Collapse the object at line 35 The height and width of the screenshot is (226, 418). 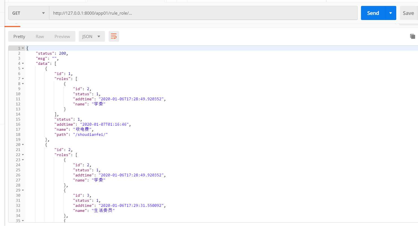(x=23, y=221)
